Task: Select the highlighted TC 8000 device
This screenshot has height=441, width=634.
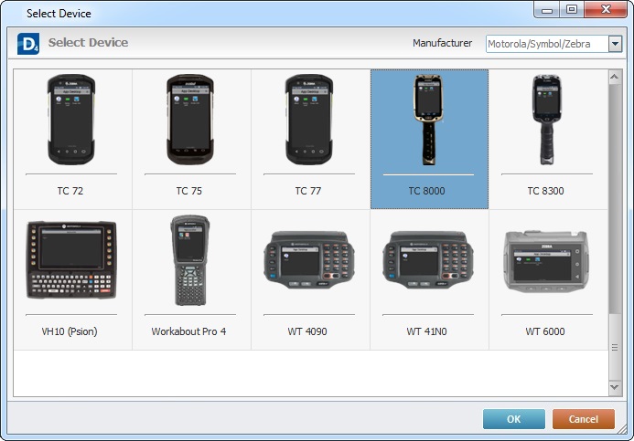Action: tap(428, 120)
